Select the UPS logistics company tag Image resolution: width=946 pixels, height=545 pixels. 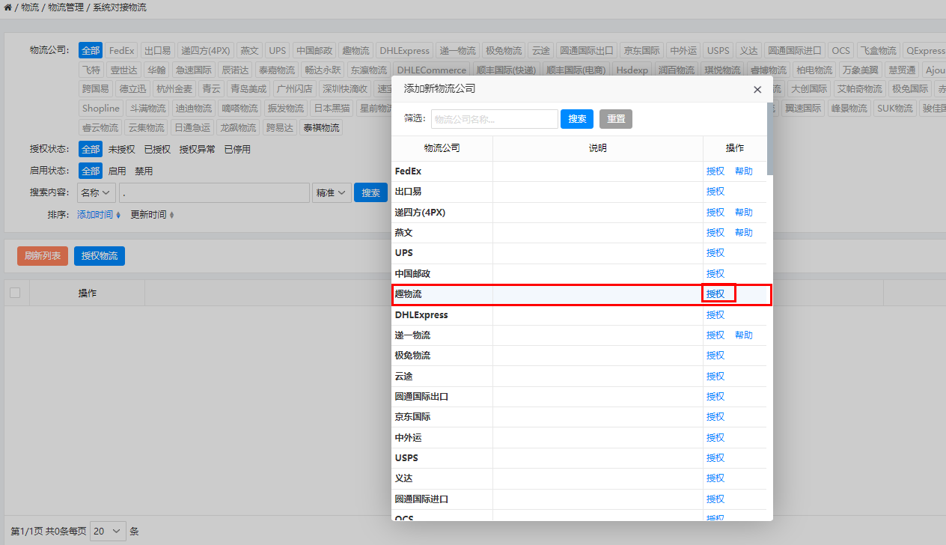click(277, 51)
